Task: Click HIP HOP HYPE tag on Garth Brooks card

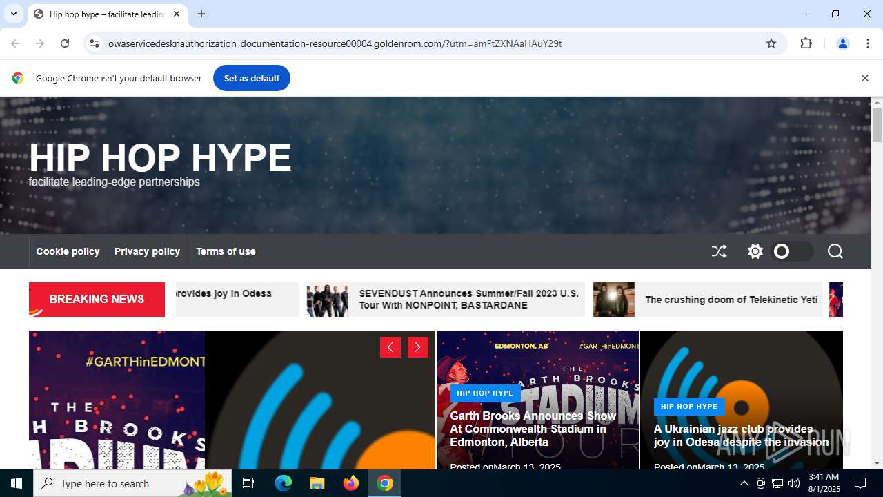Action: tap(485, 393)
